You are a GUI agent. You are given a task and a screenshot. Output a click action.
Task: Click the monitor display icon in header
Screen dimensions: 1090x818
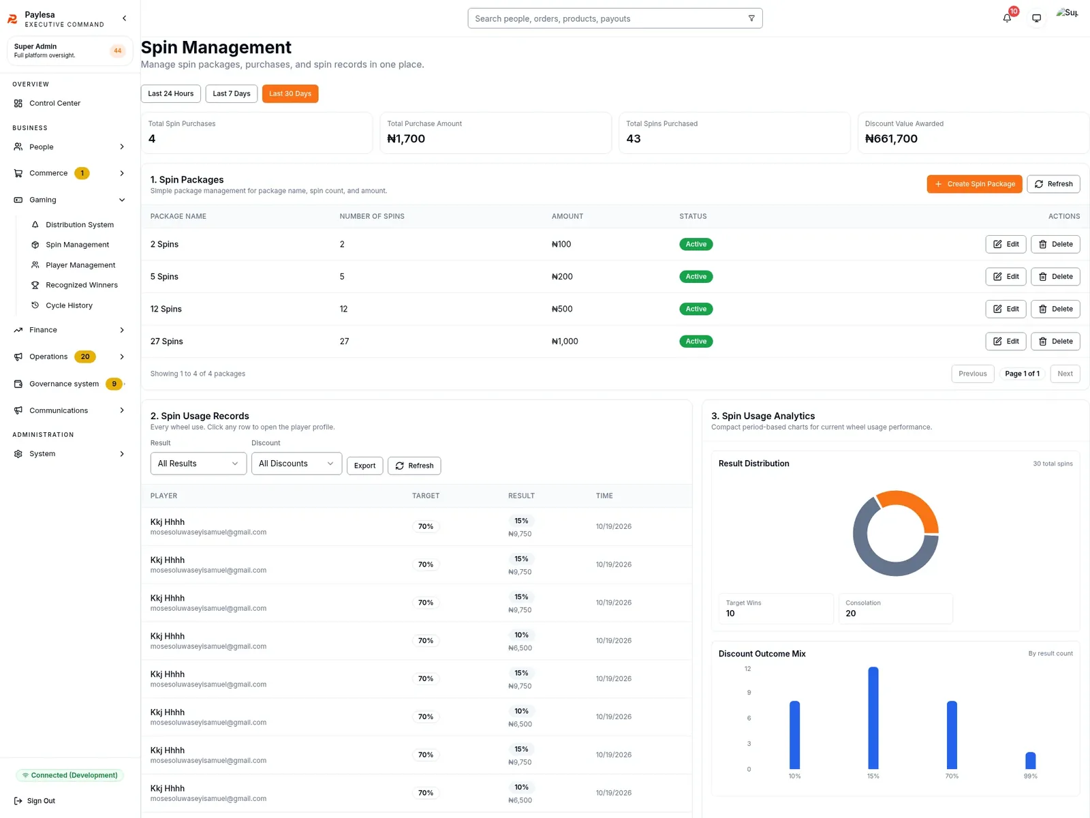click(x=1036, y=18)
